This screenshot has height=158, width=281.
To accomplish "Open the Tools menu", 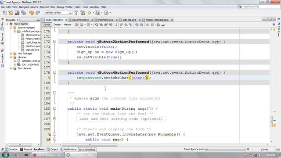I will click(x=85, y=7).
